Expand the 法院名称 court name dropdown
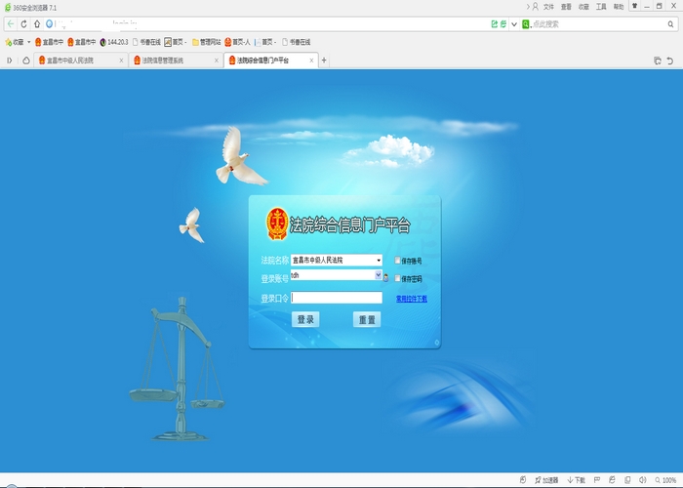 coord(379,261)
